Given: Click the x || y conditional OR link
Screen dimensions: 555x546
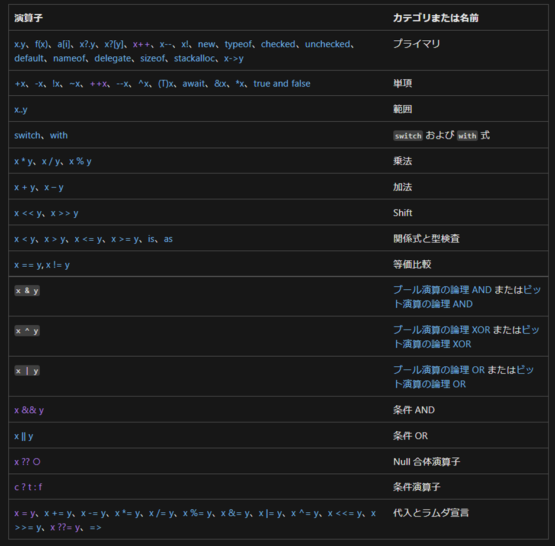Looking at the screenshot, I should point(24,436).
